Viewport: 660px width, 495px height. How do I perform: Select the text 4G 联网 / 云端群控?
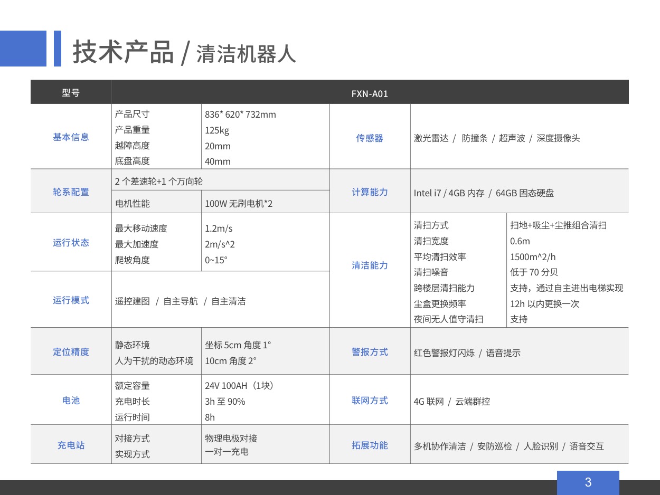(452, 402)
